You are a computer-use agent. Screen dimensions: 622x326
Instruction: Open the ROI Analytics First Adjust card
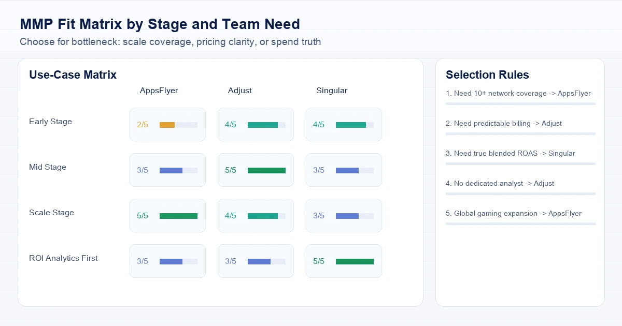click(256, 261)
